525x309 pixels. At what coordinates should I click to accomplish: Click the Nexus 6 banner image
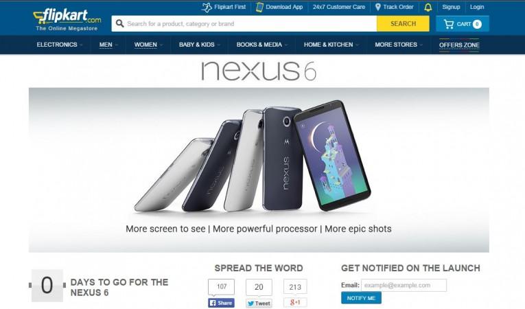click(259, 170)
